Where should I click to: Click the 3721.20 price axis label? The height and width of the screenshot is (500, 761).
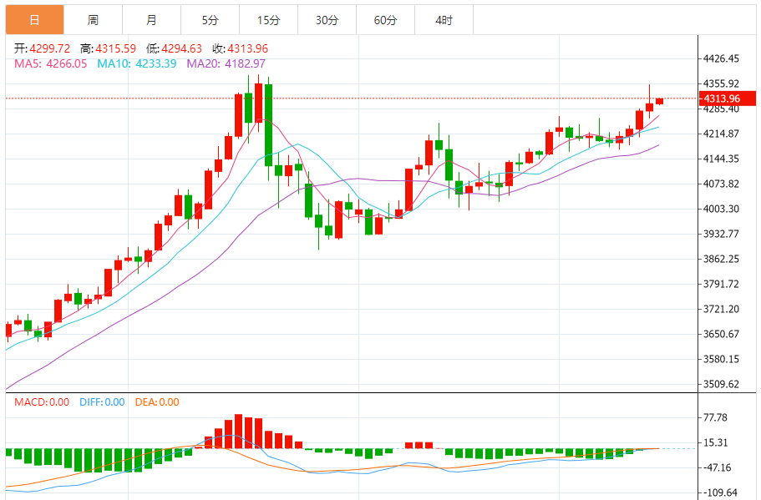pos(721,309)
